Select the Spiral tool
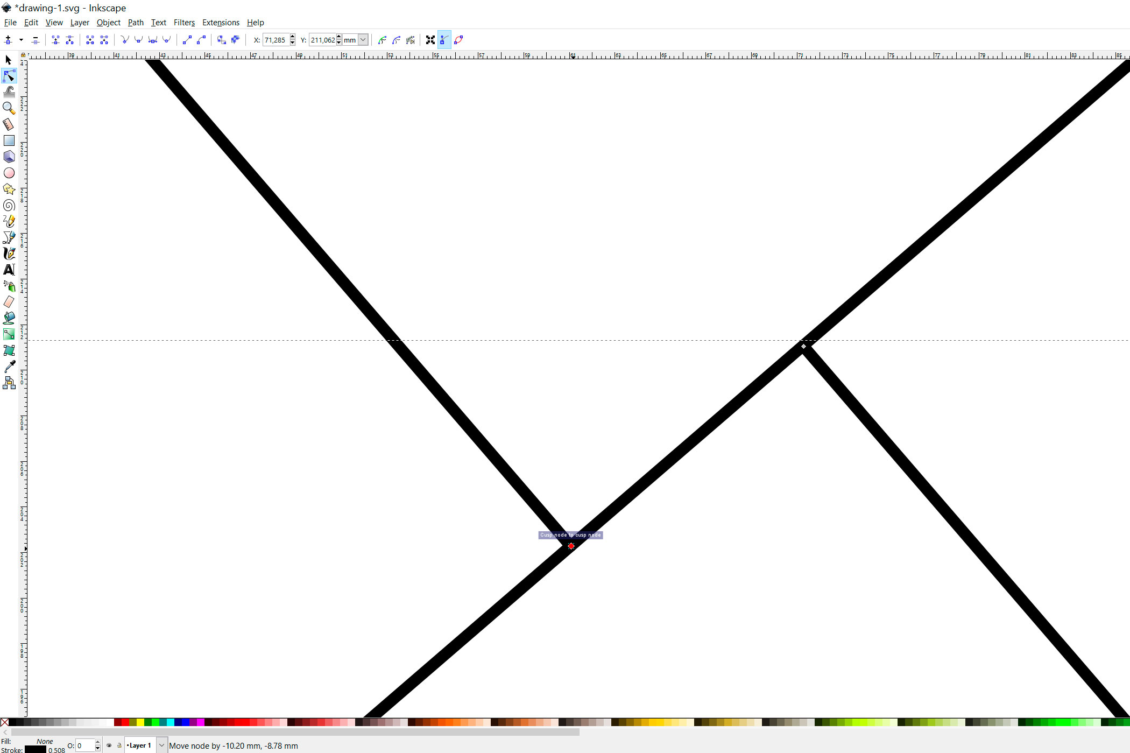 pyautogui.click(x=9, y=205)
